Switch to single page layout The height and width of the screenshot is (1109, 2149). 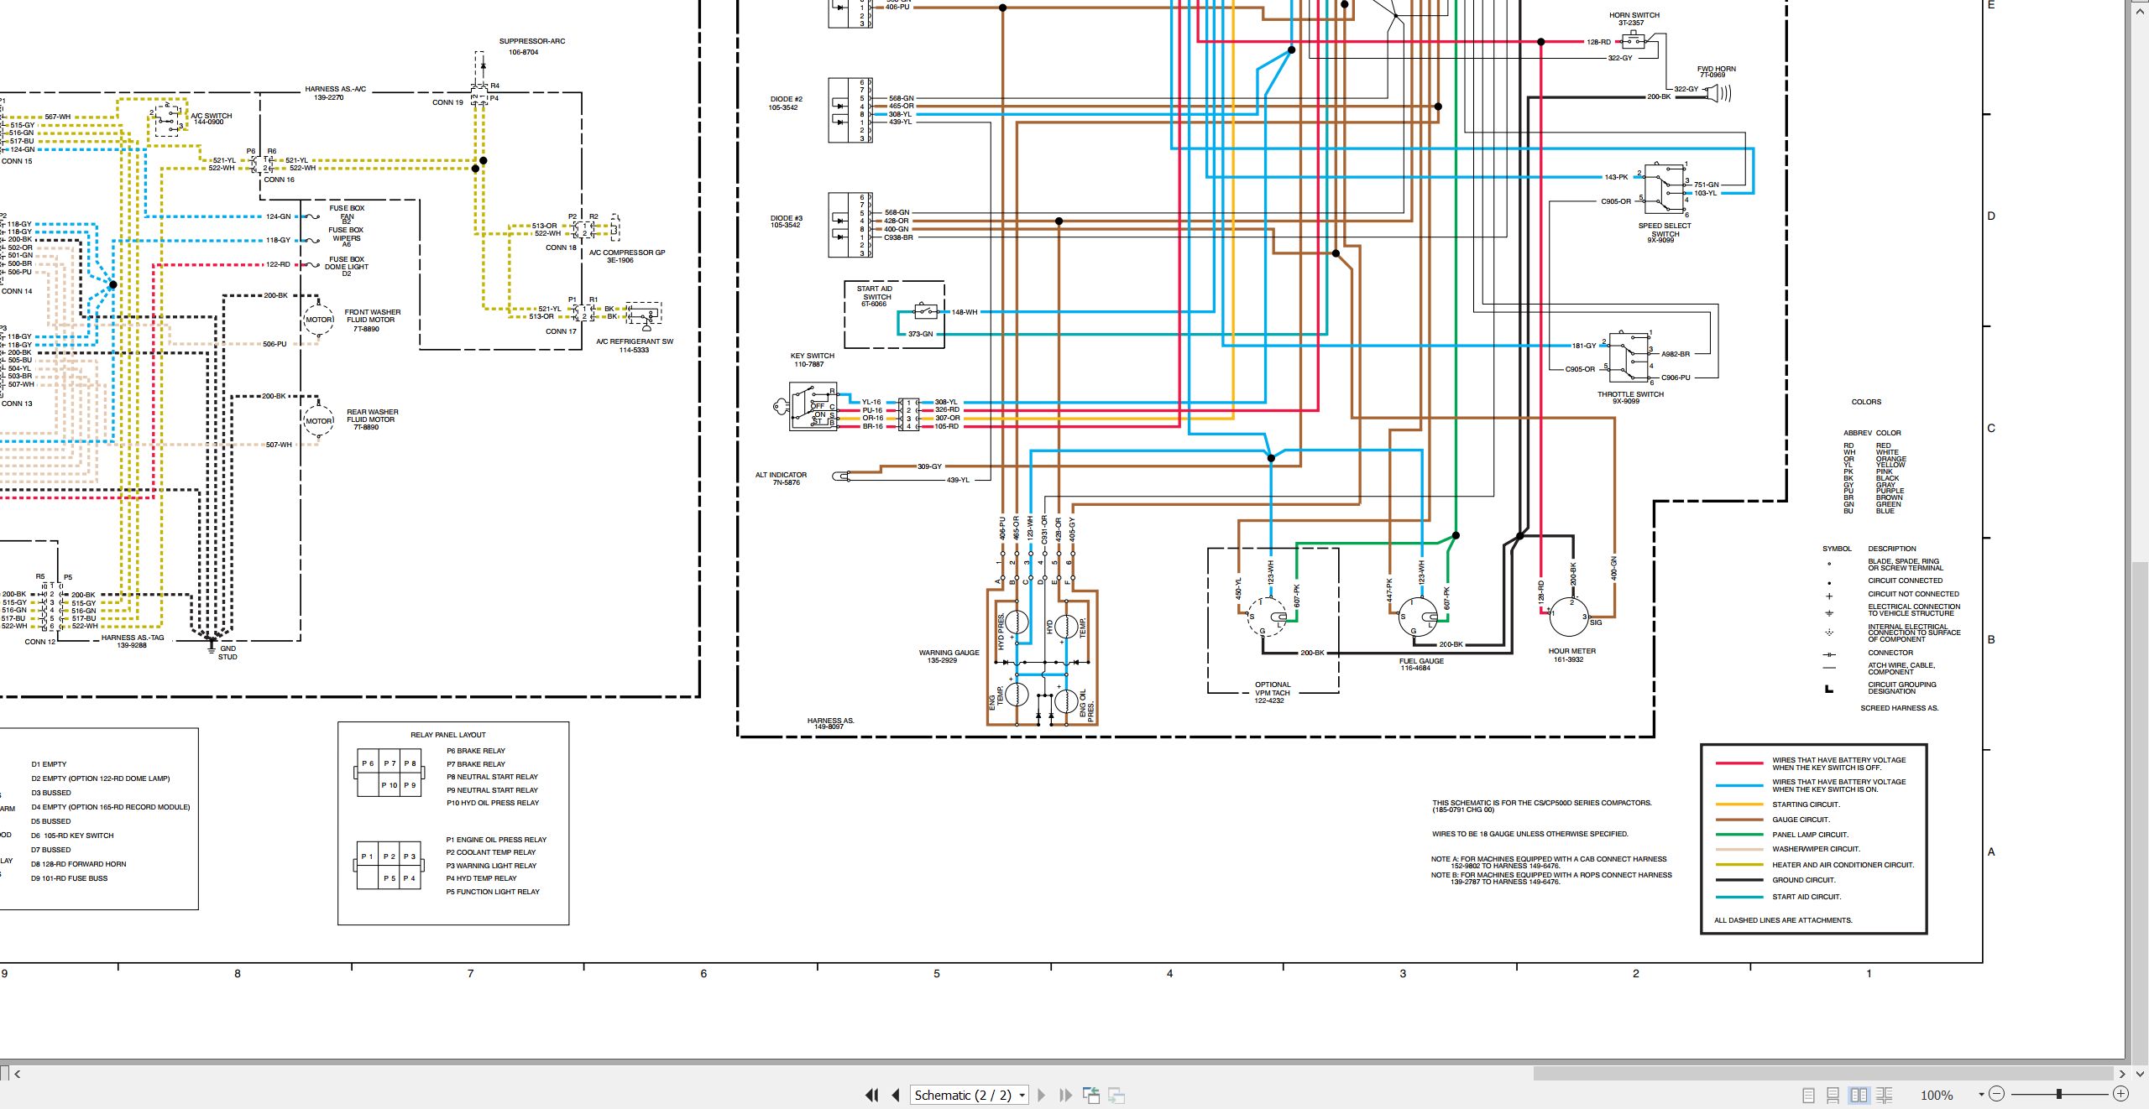pyautogui.click(x=1808, y=1095)
